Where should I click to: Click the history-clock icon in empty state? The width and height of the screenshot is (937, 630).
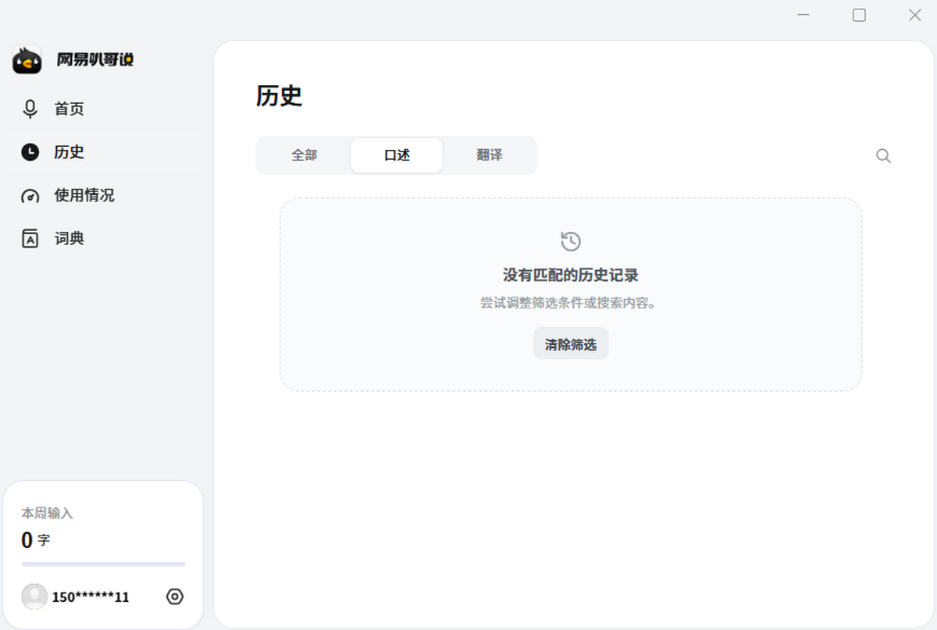[571, 241]
